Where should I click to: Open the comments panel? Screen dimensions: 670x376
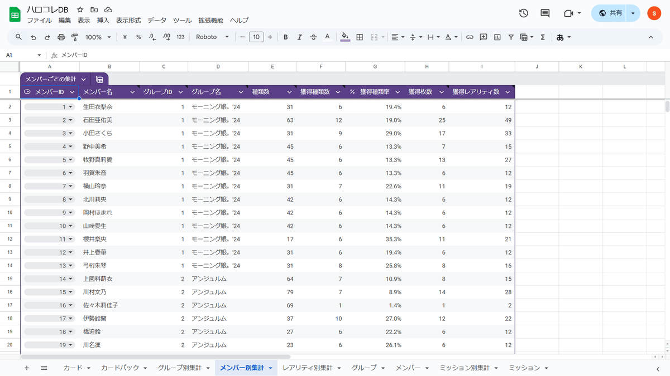(x=545, y=13)
